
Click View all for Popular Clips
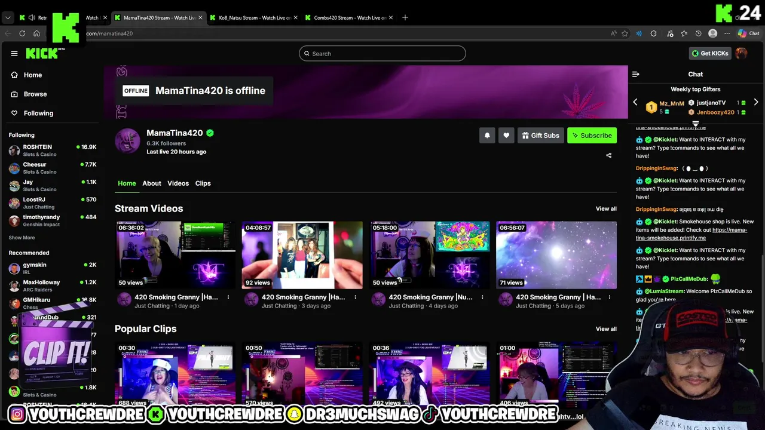tap(606, 329)
